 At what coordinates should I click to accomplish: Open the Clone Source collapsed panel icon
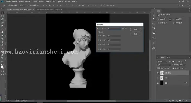154,33
